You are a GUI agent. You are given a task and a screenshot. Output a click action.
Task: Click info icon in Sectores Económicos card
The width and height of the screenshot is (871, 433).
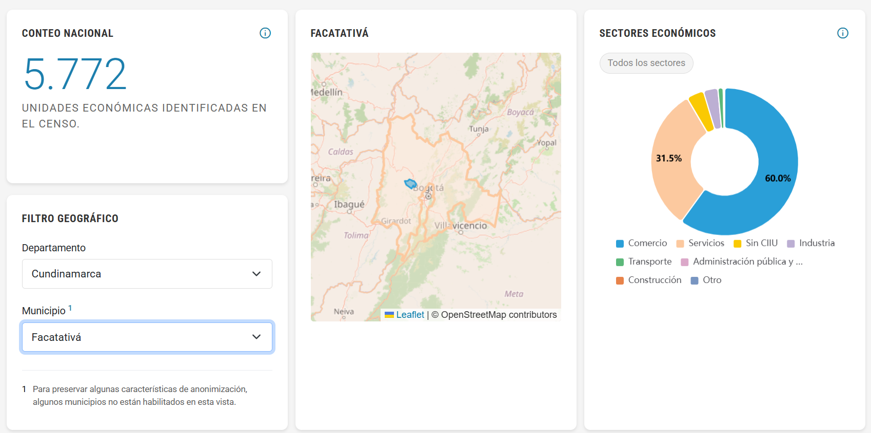point(843,33)
